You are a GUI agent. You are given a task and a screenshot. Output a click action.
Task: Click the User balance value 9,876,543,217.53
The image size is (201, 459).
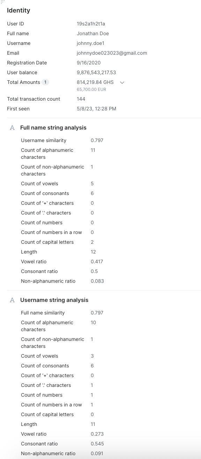point(96,72)
